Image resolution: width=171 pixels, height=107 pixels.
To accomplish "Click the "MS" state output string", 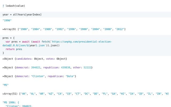I will click(6, 85).
